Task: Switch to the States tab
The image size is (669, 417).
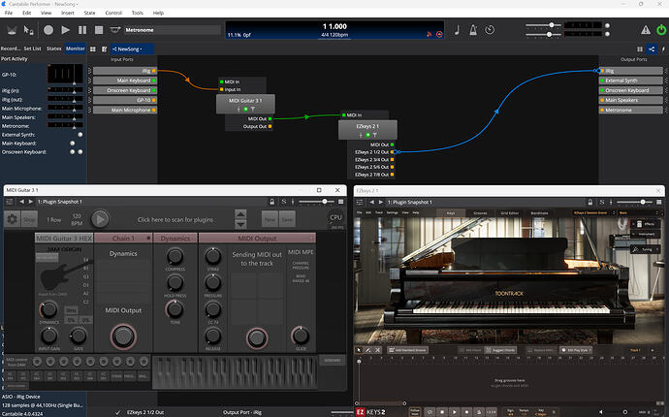Action: point(53,48)
